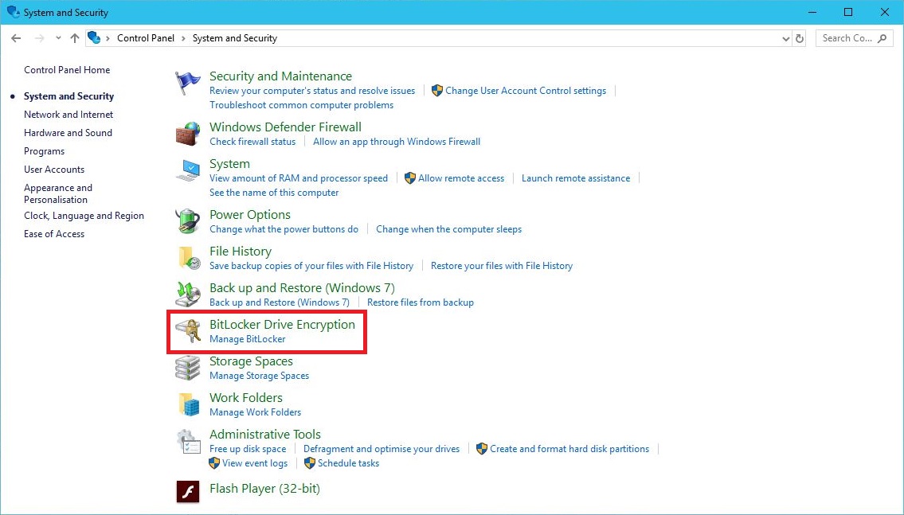
Task: Click Schedule tasks
Action: 348,463
